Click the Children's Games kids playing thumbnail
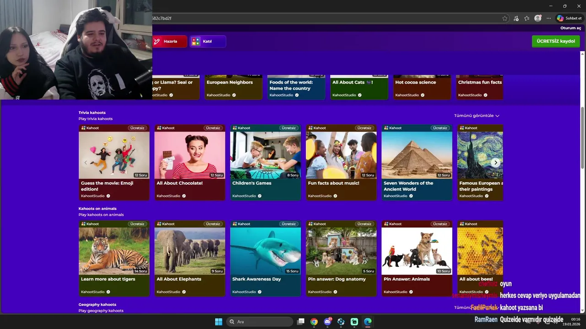 click(x=266, y=155)
